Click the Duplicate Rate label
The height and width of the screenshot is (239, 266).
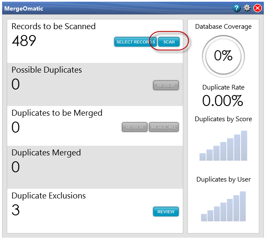click(x=223, y=87)
